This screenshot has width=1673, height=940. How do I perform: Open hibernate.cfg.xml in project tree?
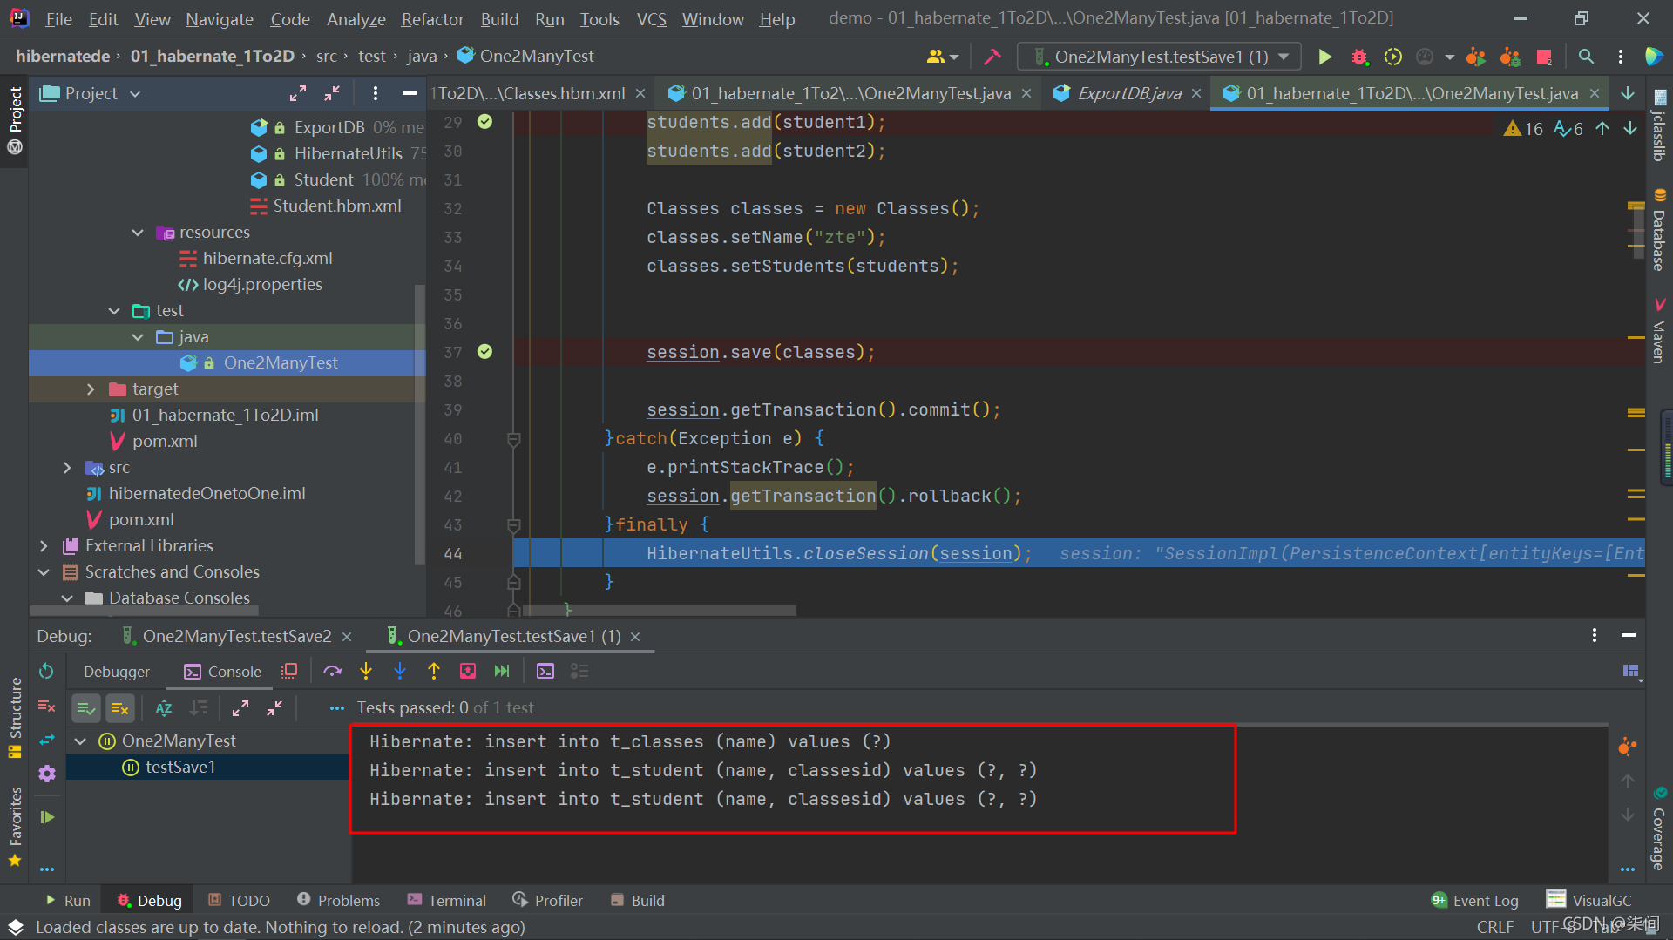pyautogui.click(x=268, y=259)
